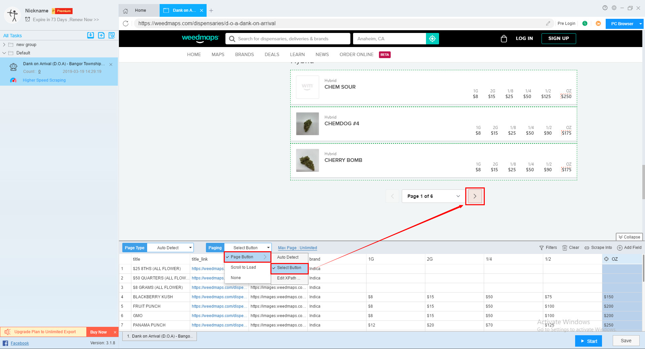The image size is (645, 349).
Task: Click the robot task icon for Dank on Arrival
Action: point(13,67)
